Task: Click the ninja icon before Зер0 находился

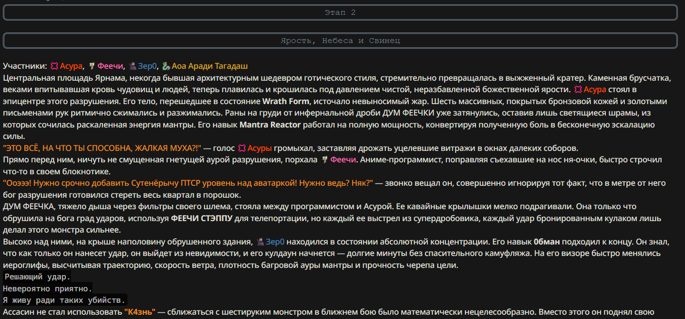Action: [260, 242]
